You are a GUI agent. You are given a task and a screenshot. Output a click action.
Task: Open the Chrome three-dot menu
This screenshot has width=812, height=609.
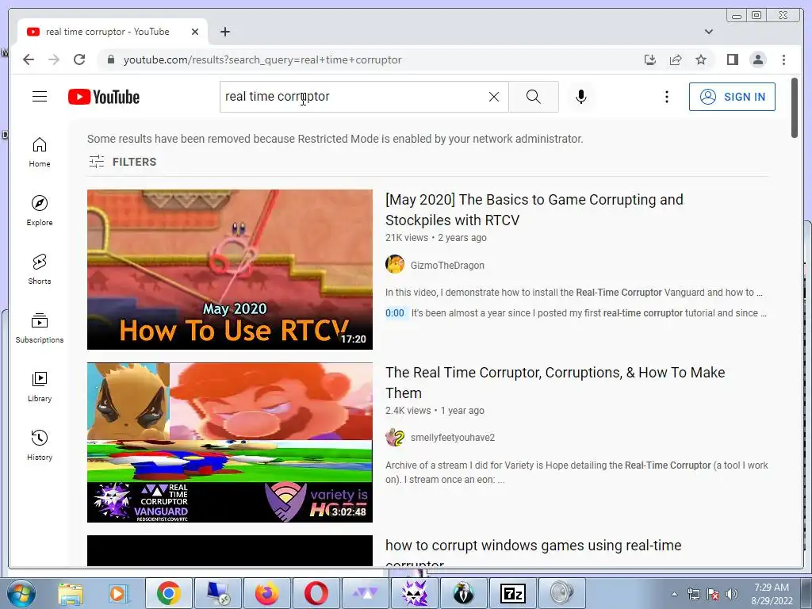(783, 59)
